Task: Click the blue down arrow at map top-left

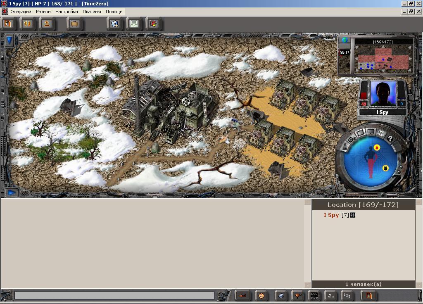Action: [x=10, y=40]
